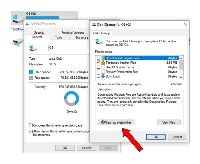Screen dimensions: 200x164
Task: Select the Delivery Optimization Files row
Action: tap(137, 71)
